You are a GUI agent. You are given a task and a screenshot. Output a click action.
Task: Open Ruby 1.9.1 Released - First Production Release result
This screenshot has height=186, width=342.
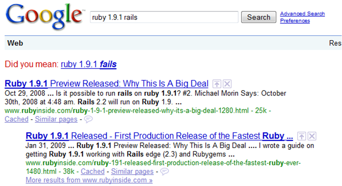click(x=159, y=136)
